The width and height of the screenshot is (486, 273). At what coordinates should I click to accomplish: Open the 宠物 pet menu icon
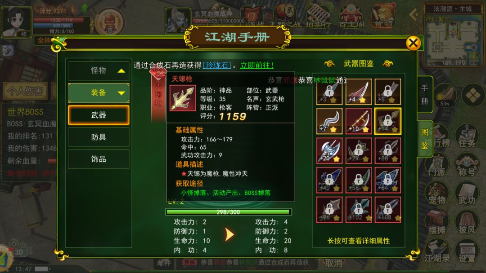437,193
